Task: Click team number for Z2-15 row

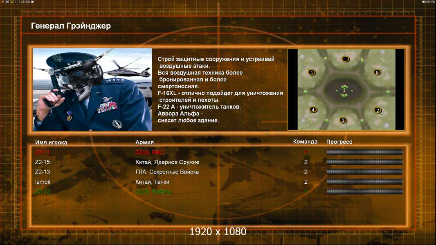Action: tap(306, 162)
